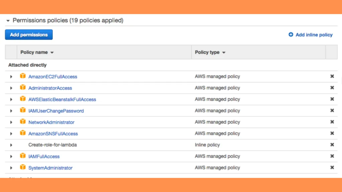Viewport: 342px width, 192px height.
Task: Expand the AmazonSNSFullAccess policy details
Action: (11, 134)
